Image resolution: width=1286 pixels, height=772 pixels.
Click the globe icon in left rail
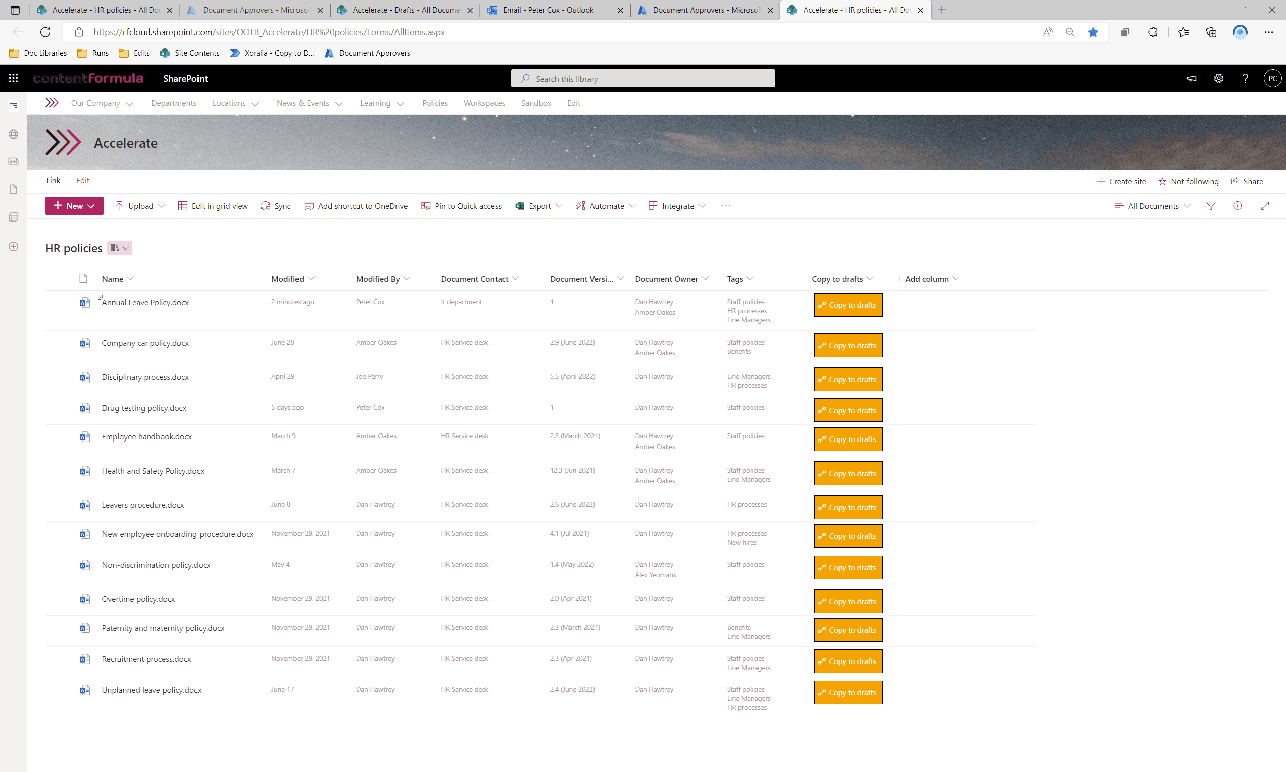[14, 134]
